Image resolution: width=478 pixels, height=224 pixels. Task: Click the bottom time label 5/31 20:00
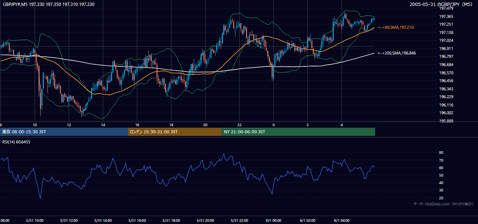pos(205,220)
